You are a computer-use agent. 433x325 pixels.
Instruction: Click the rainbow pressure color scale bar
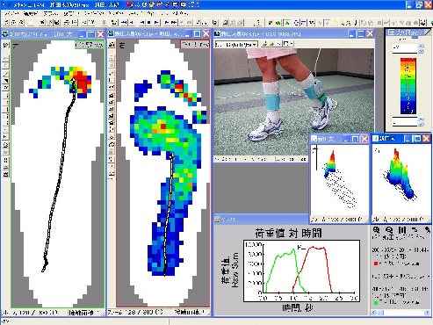point(408,85)
